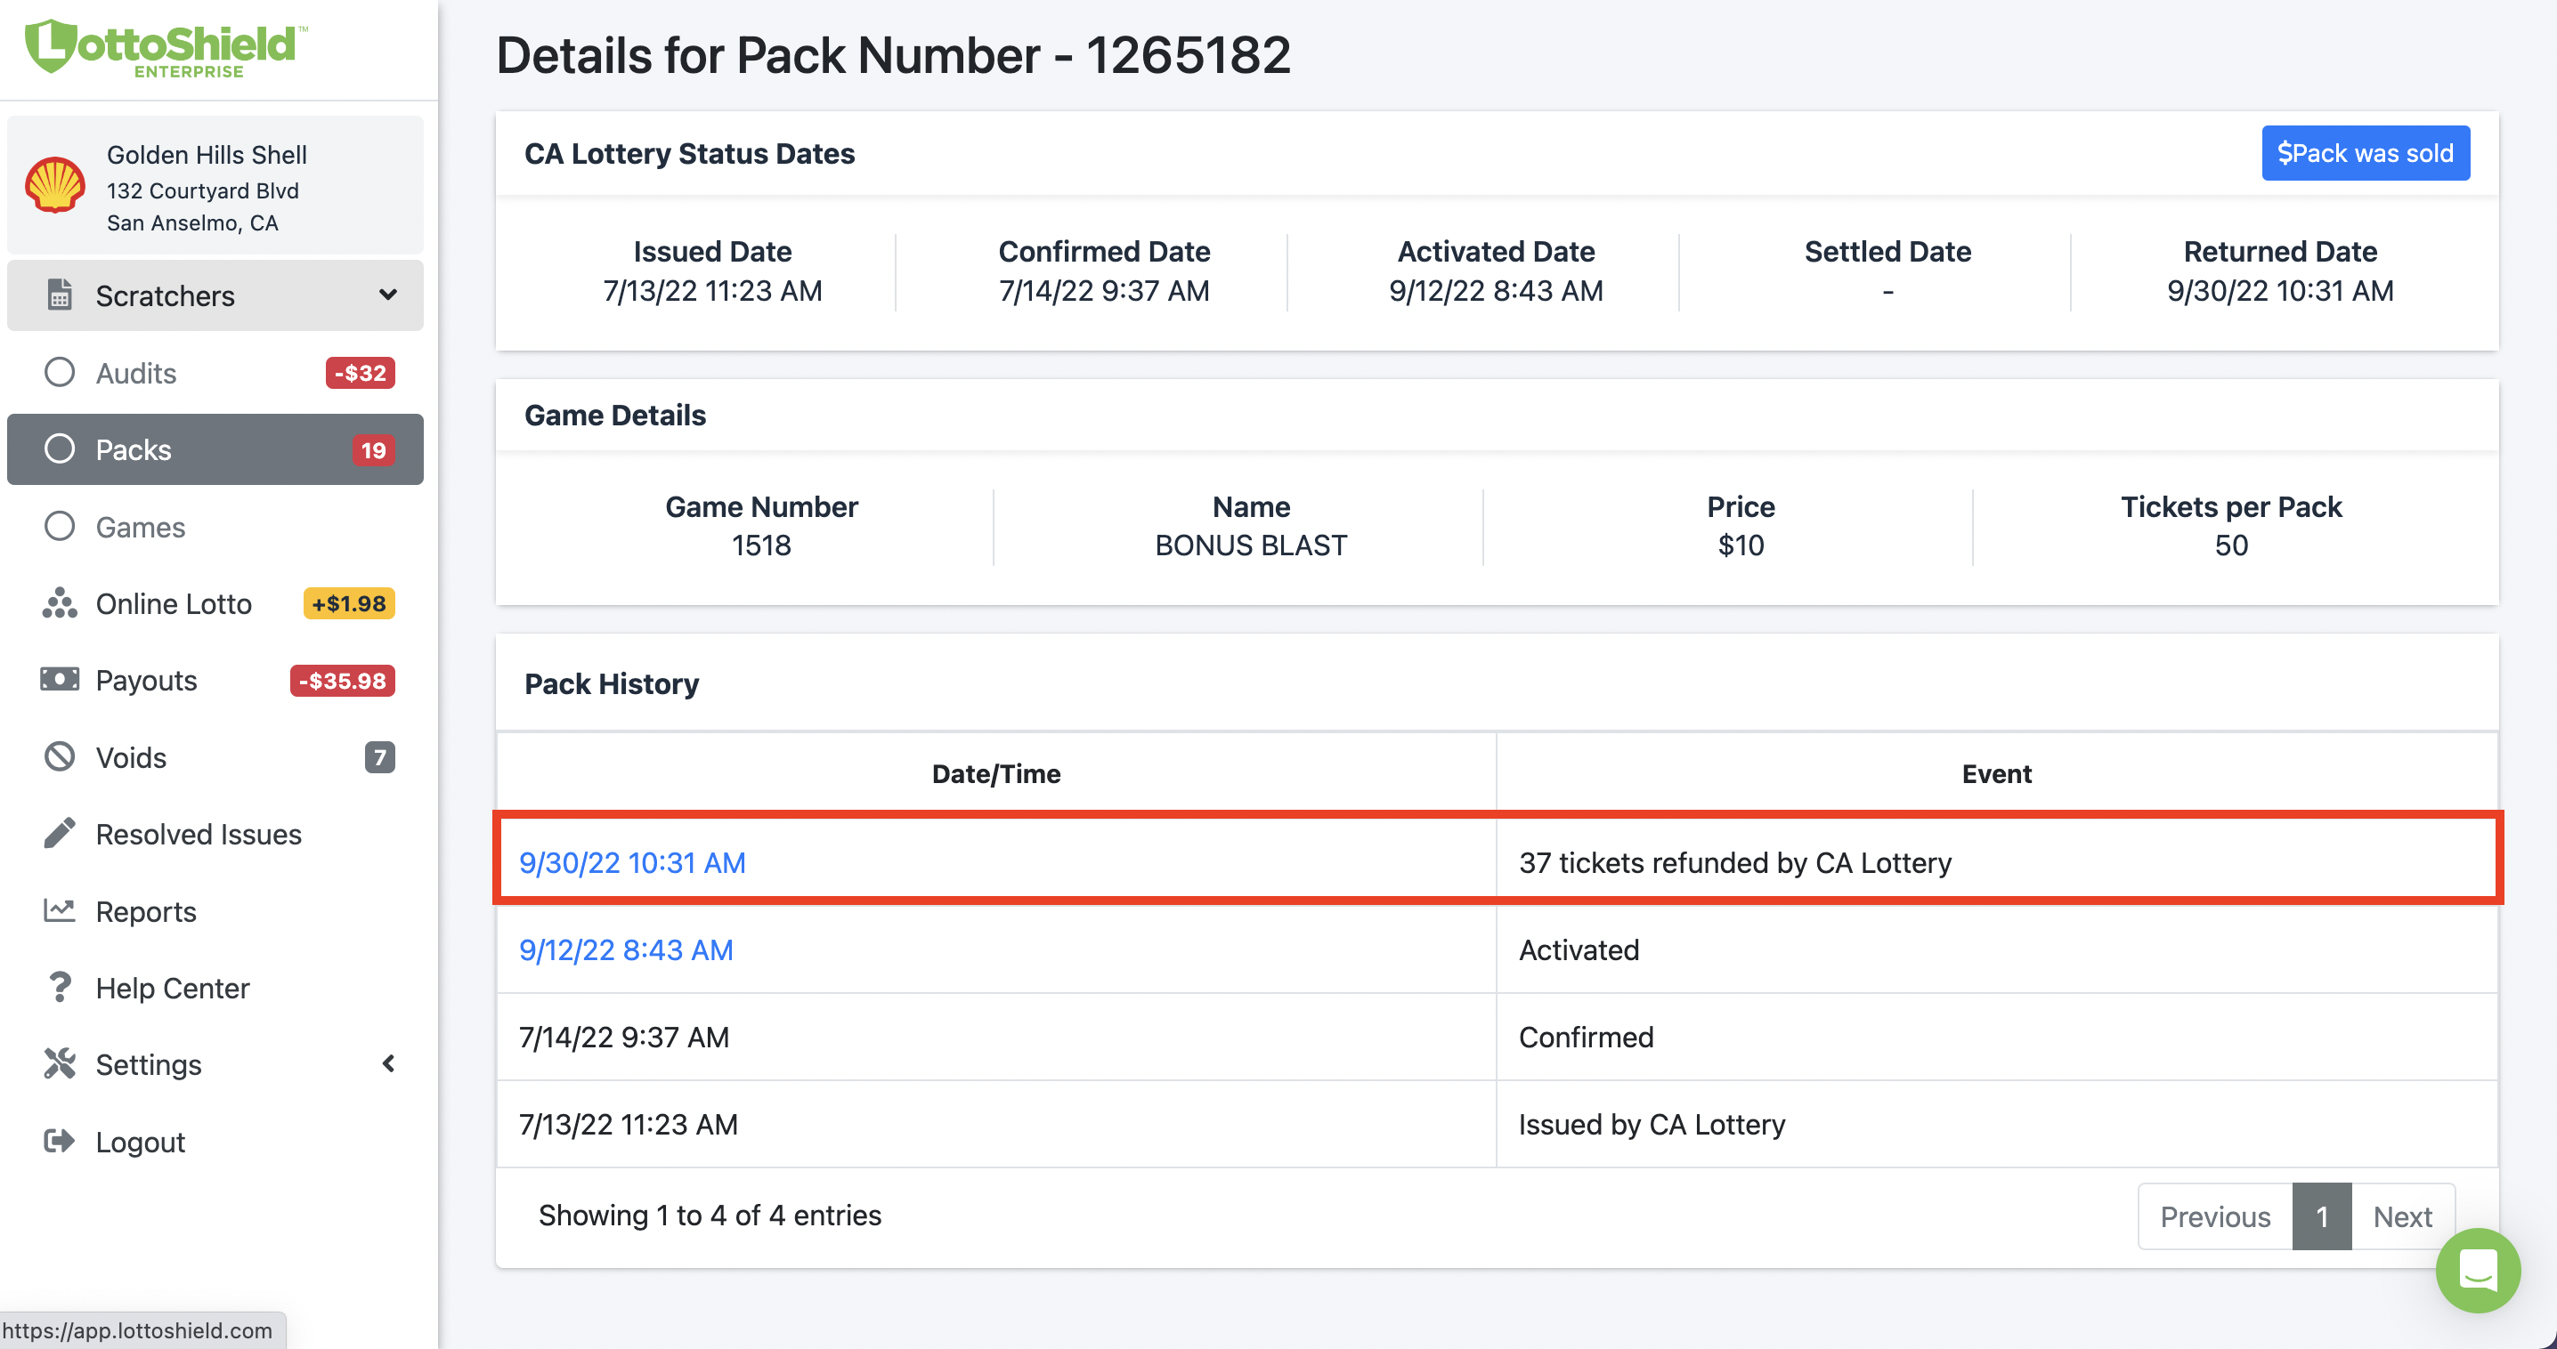Image resolution: width=2557 pixels, height=1349 pixels.
Task: Click the 19 badge on Packs
Action: 373,449
